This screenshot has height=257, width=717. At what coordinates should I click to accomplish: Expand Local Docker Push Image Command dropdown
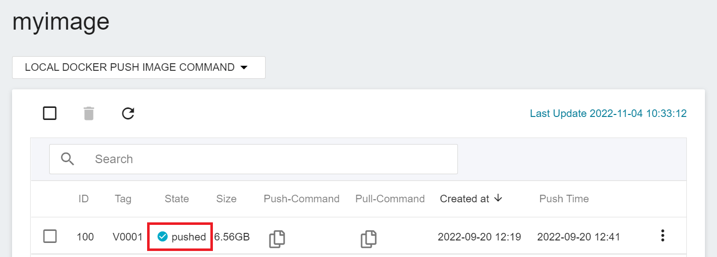(x=139, y=67)
